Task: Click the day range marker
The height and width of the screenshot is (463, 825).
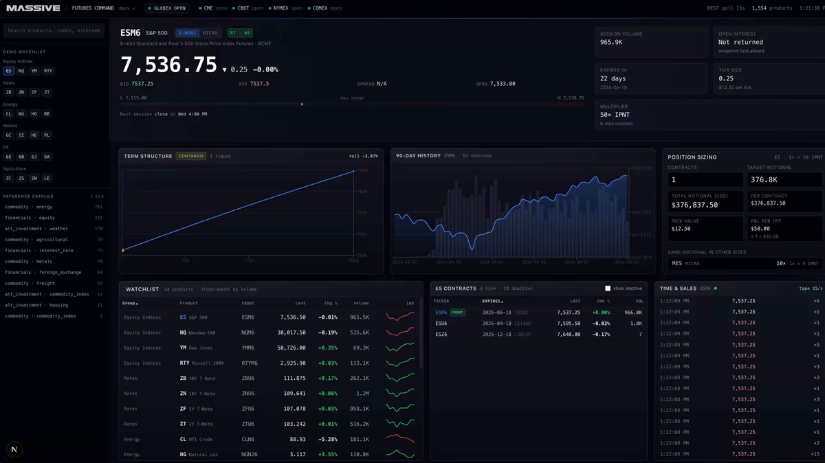Action: [x=302, y=104]
